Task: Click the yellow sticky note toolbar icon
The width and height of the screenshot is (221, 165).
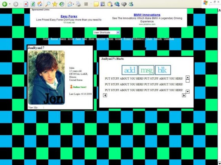Action: [x=96, y=4]
